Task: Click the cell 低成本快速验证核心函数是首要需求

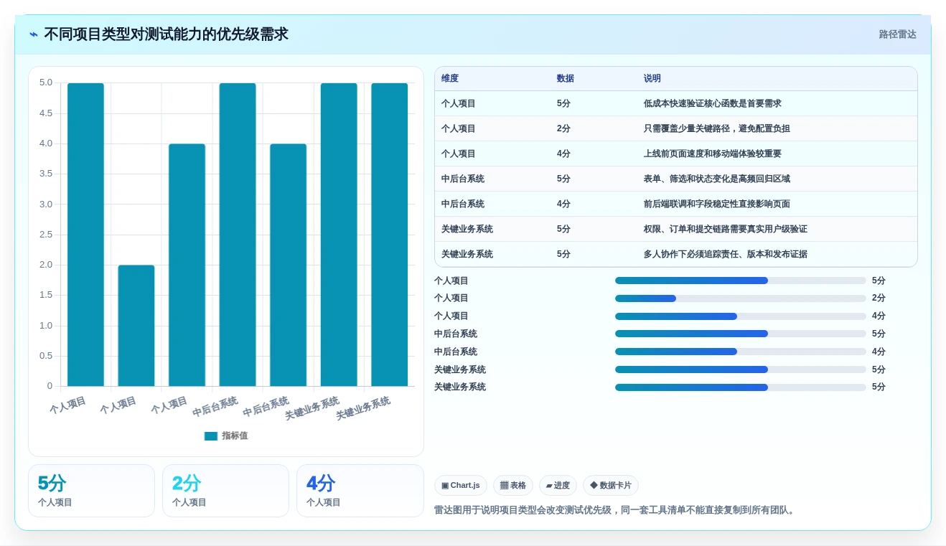Action: click(x=713, y=103)
